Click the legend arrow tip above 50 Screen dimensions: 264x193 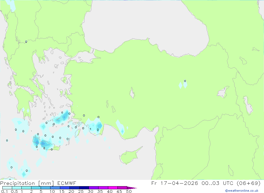tap(132, 188)
